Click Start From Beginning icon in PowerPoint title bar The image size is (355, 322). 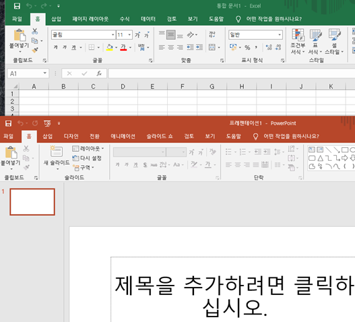click(x=47, y=124)
